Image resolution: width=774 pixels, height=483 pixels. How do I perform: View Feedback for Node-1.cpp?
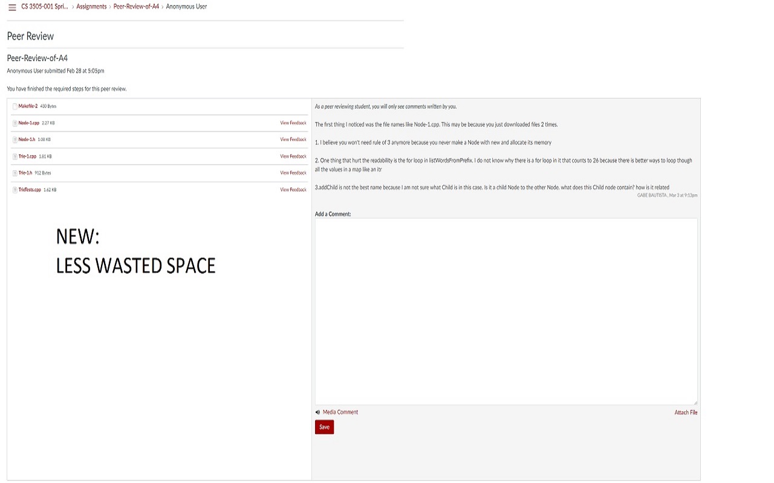click(x=293, y=123)
